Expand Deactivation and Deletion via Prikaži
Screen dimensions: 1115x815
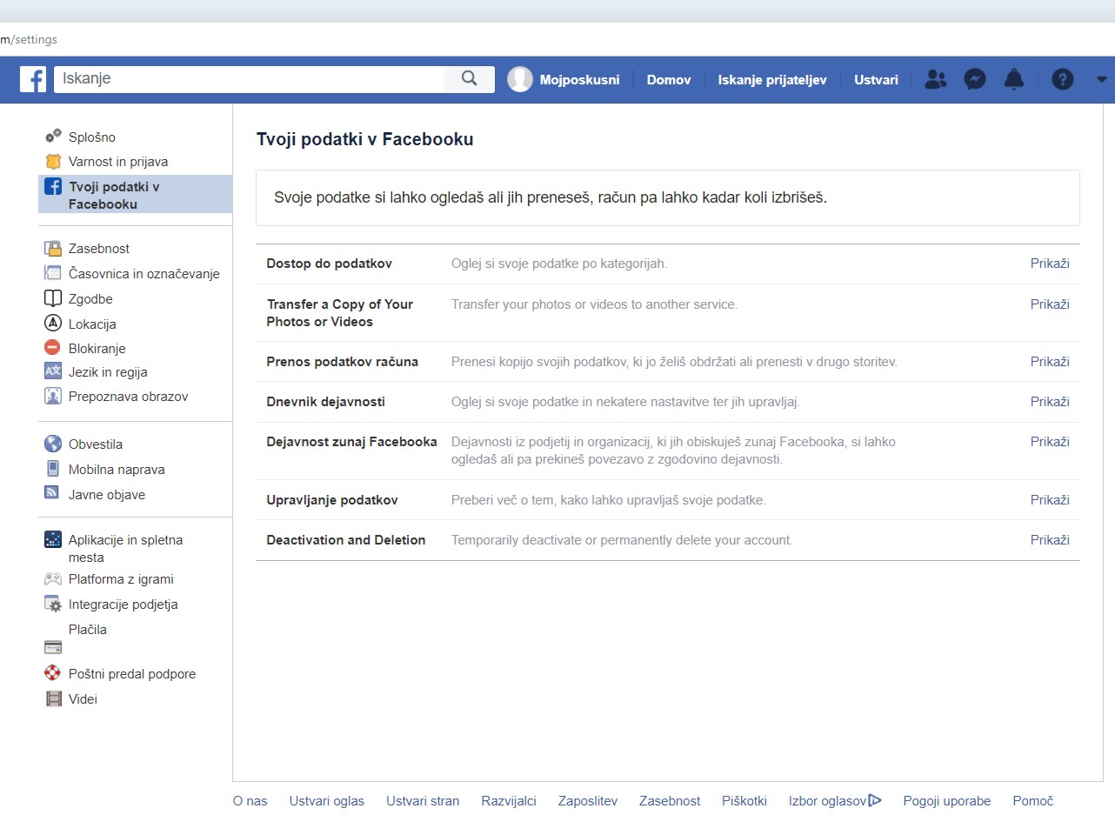1049,540
